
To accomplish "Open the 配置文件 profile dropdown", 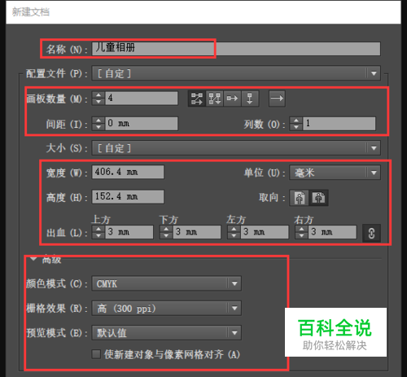I will [236, 73].
